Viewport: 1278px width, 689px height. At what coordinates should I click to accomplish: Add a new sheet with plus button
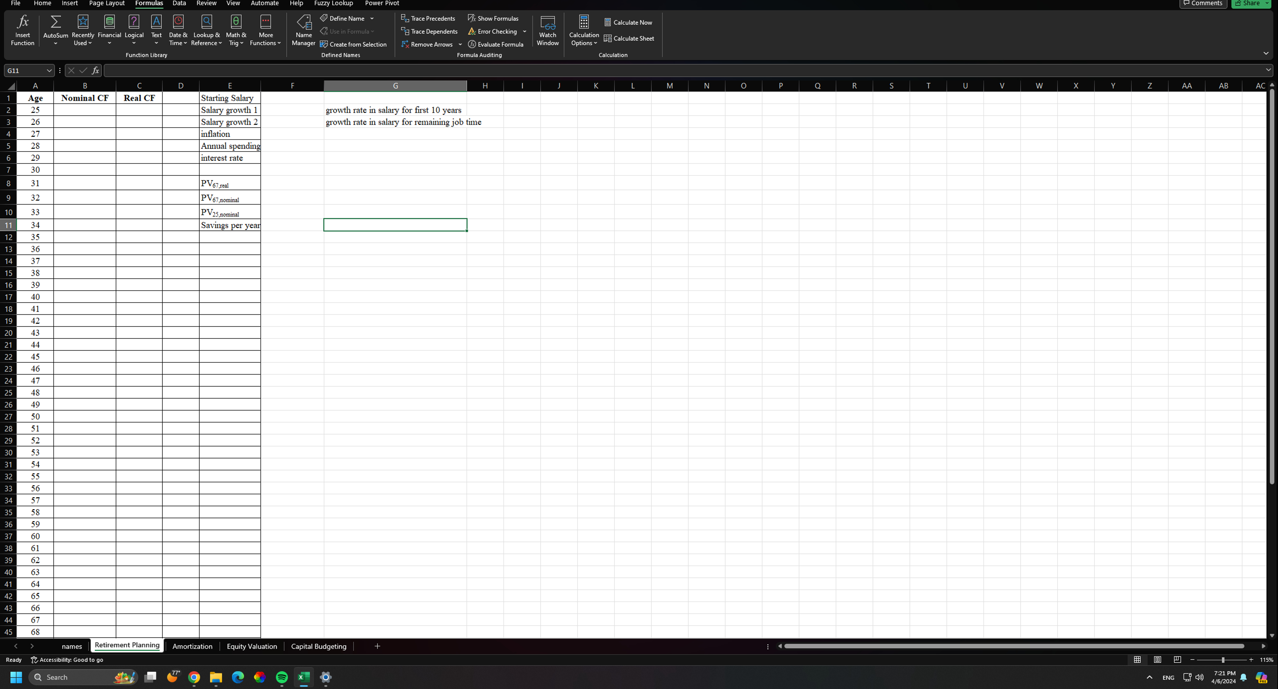click(x=377, y=646)
